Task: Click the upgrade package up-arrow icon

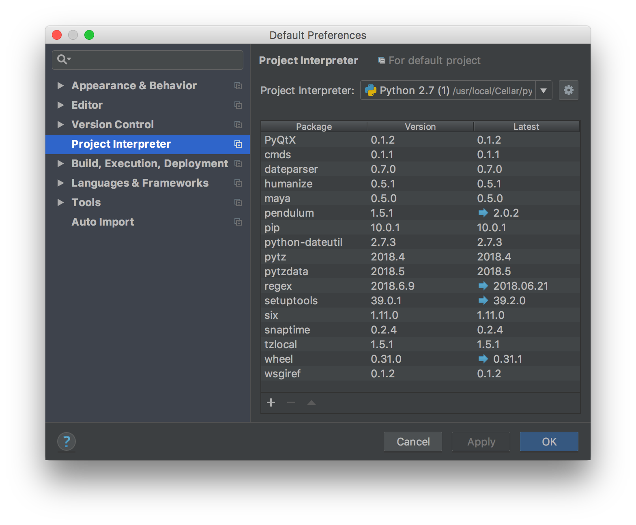Action: 311,402
